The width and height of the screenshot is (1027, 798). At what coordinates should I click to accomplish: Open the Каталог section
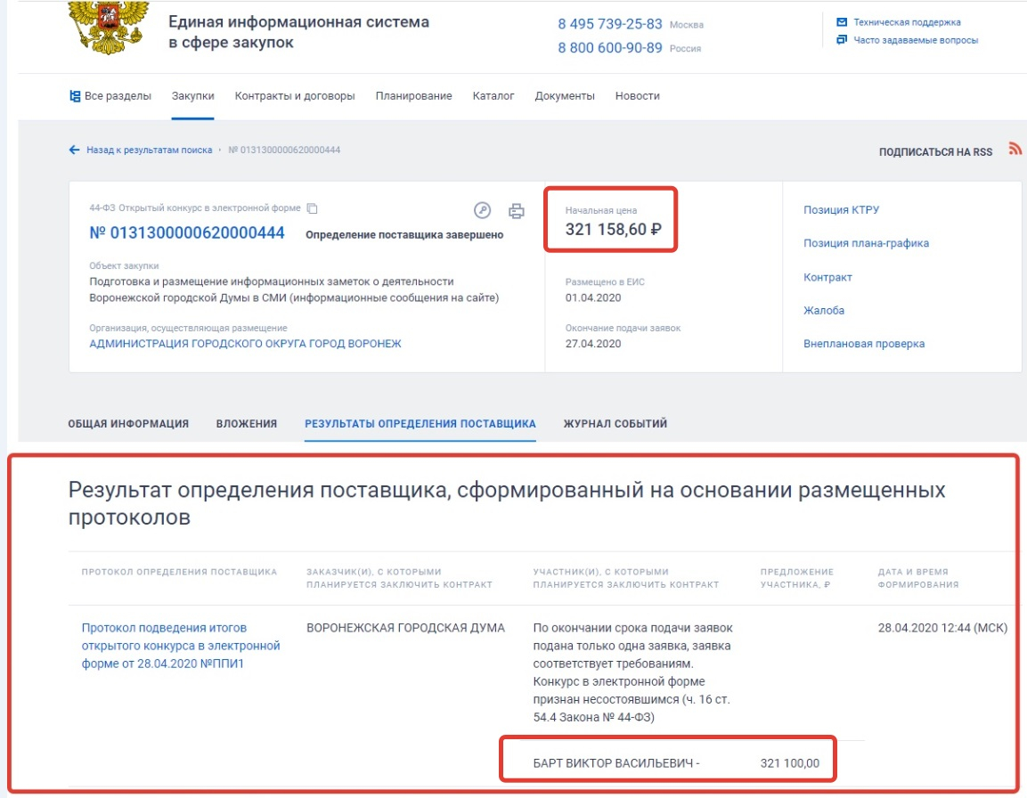click(493, 95)
